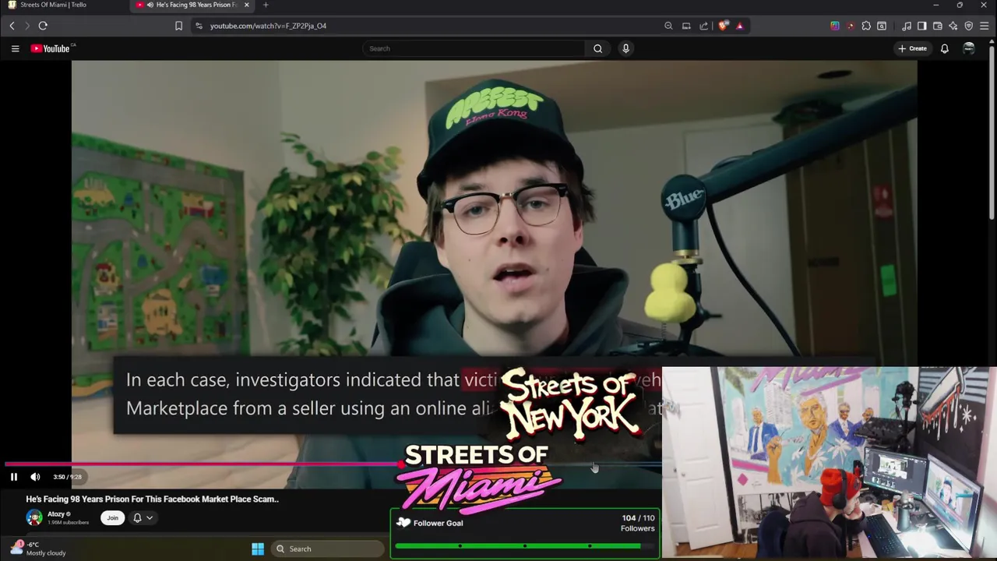This screenshot has width=997, height=561.
Task: Pause the video playback
Action: pyautogui.click(x=13, y=477)
